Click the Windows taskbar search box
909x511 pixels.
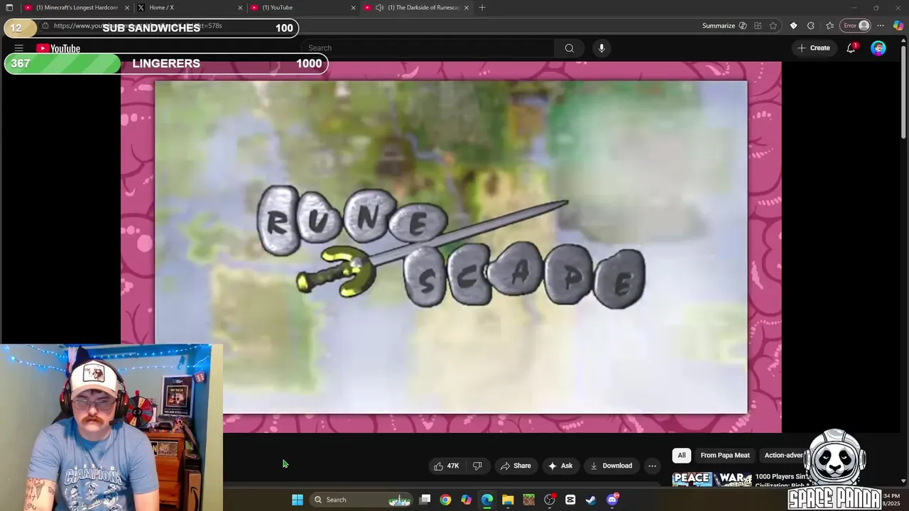pyautogui.click(x=362, y=500)
